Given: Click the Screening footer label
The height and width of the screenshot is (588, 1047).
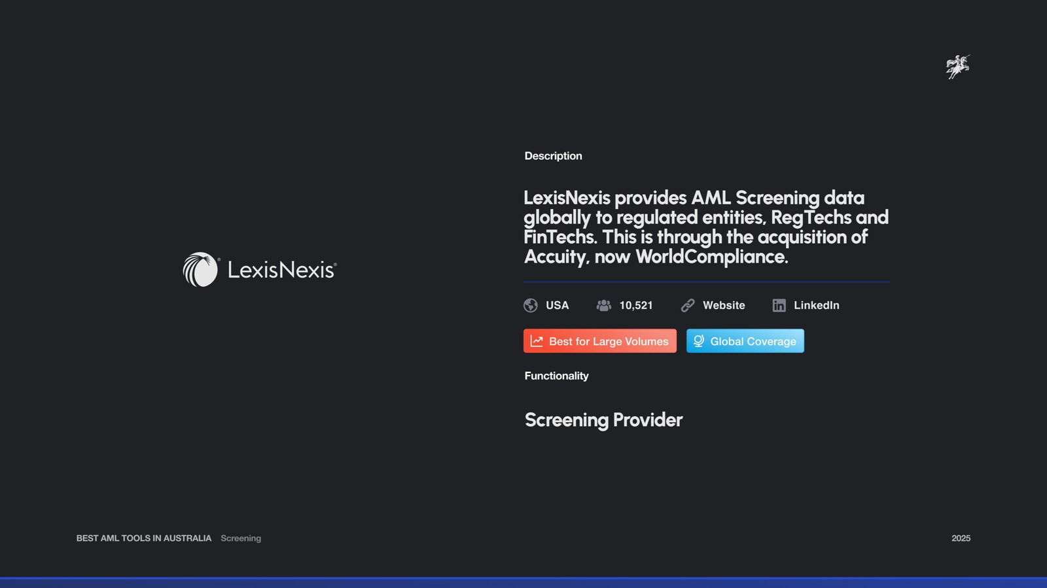Looking at the screenshot, I should 241,538.
